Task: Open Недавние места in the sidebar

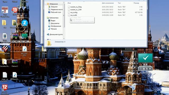Action: click(x=57, y=9)
